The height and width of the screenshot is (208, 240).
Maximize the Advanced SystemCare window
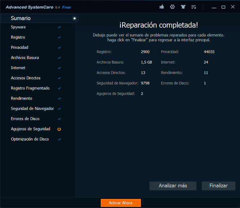pos(223,7)
